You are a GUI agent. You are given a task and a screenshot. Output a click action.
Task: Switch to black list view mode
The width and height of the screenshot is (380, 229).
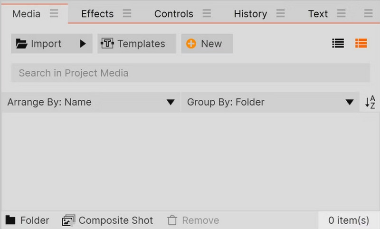pos(338,44)
